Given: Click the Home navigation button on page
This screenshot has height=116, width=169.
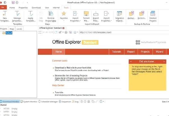Looking at the screenshot, I should point(58,52).
